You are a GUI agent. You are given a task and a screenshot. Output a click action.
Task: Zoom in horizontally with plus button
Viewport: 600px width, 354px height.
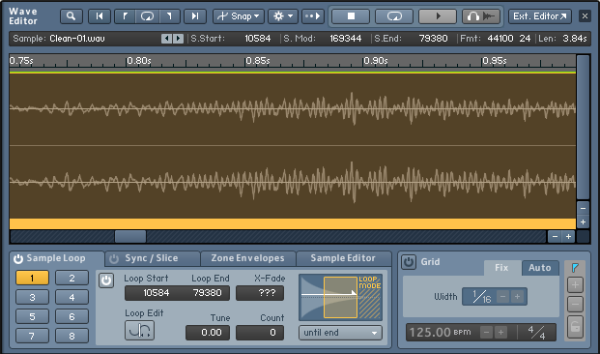click(569, 236)
